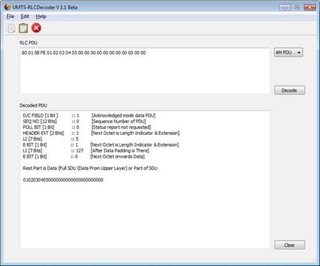Open the Edit menu
The width and height of the screenshot is (320, 266).
(25, 16)
